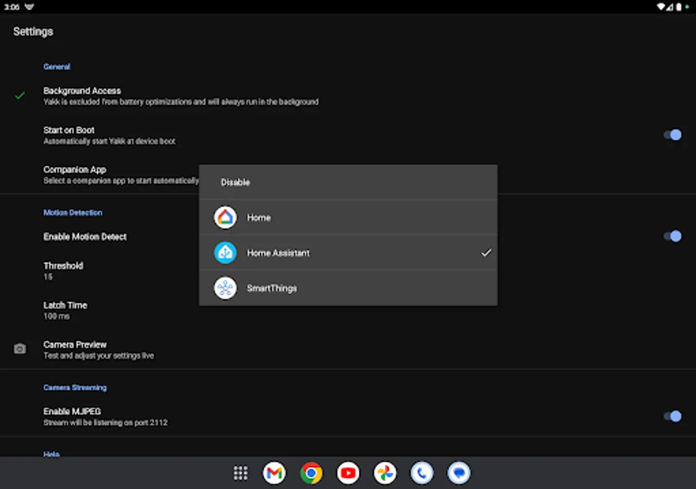
Task: Open the Phone app from the taskbar
Action: click(421, 473)
